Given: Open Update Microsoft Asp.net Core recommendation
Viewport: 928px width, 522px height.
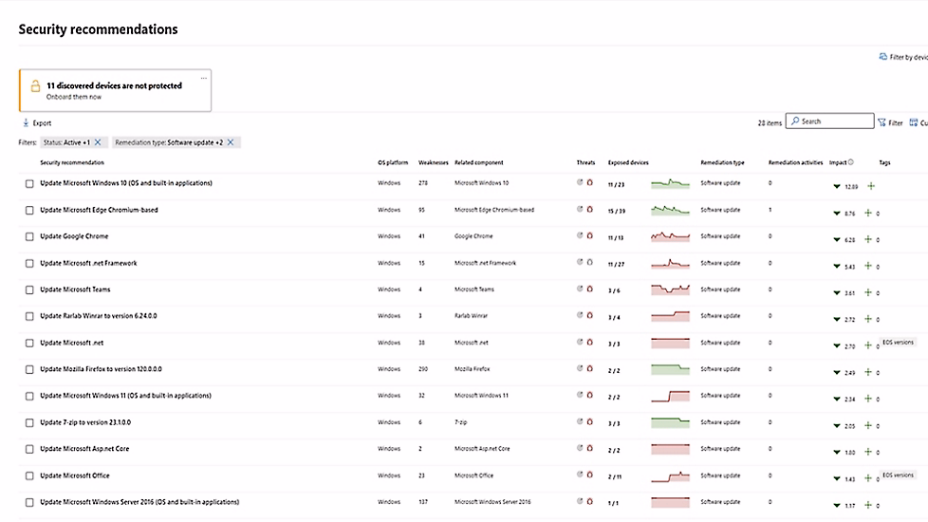Looking at the screenshot, I should 84,449.
